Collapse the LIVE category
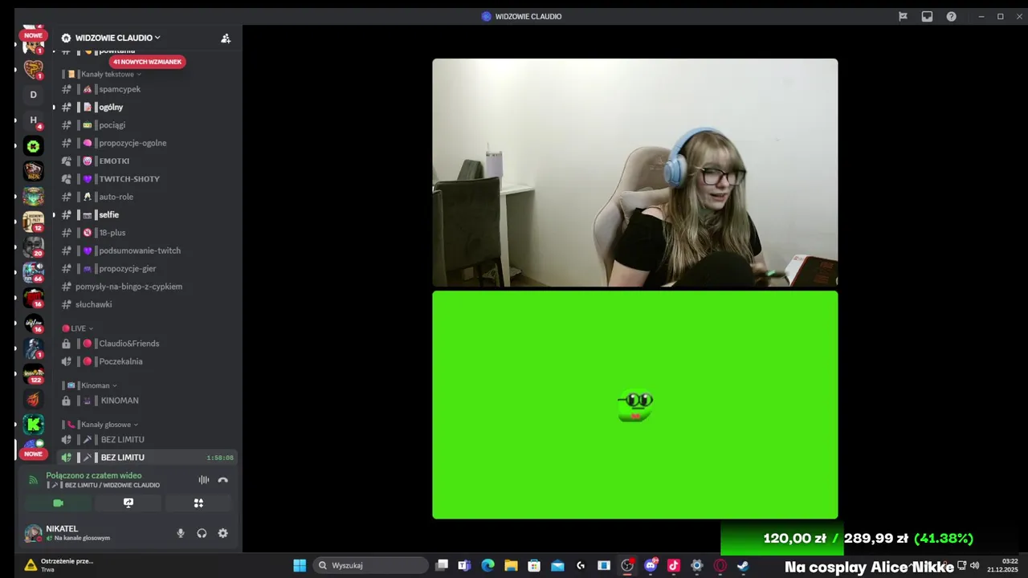 (78, 328)
